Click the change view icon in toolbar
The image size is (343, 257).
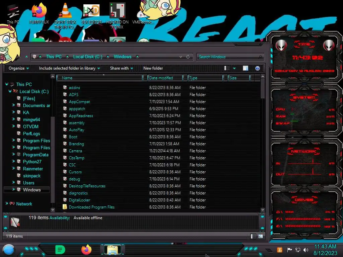click(227, 68)
